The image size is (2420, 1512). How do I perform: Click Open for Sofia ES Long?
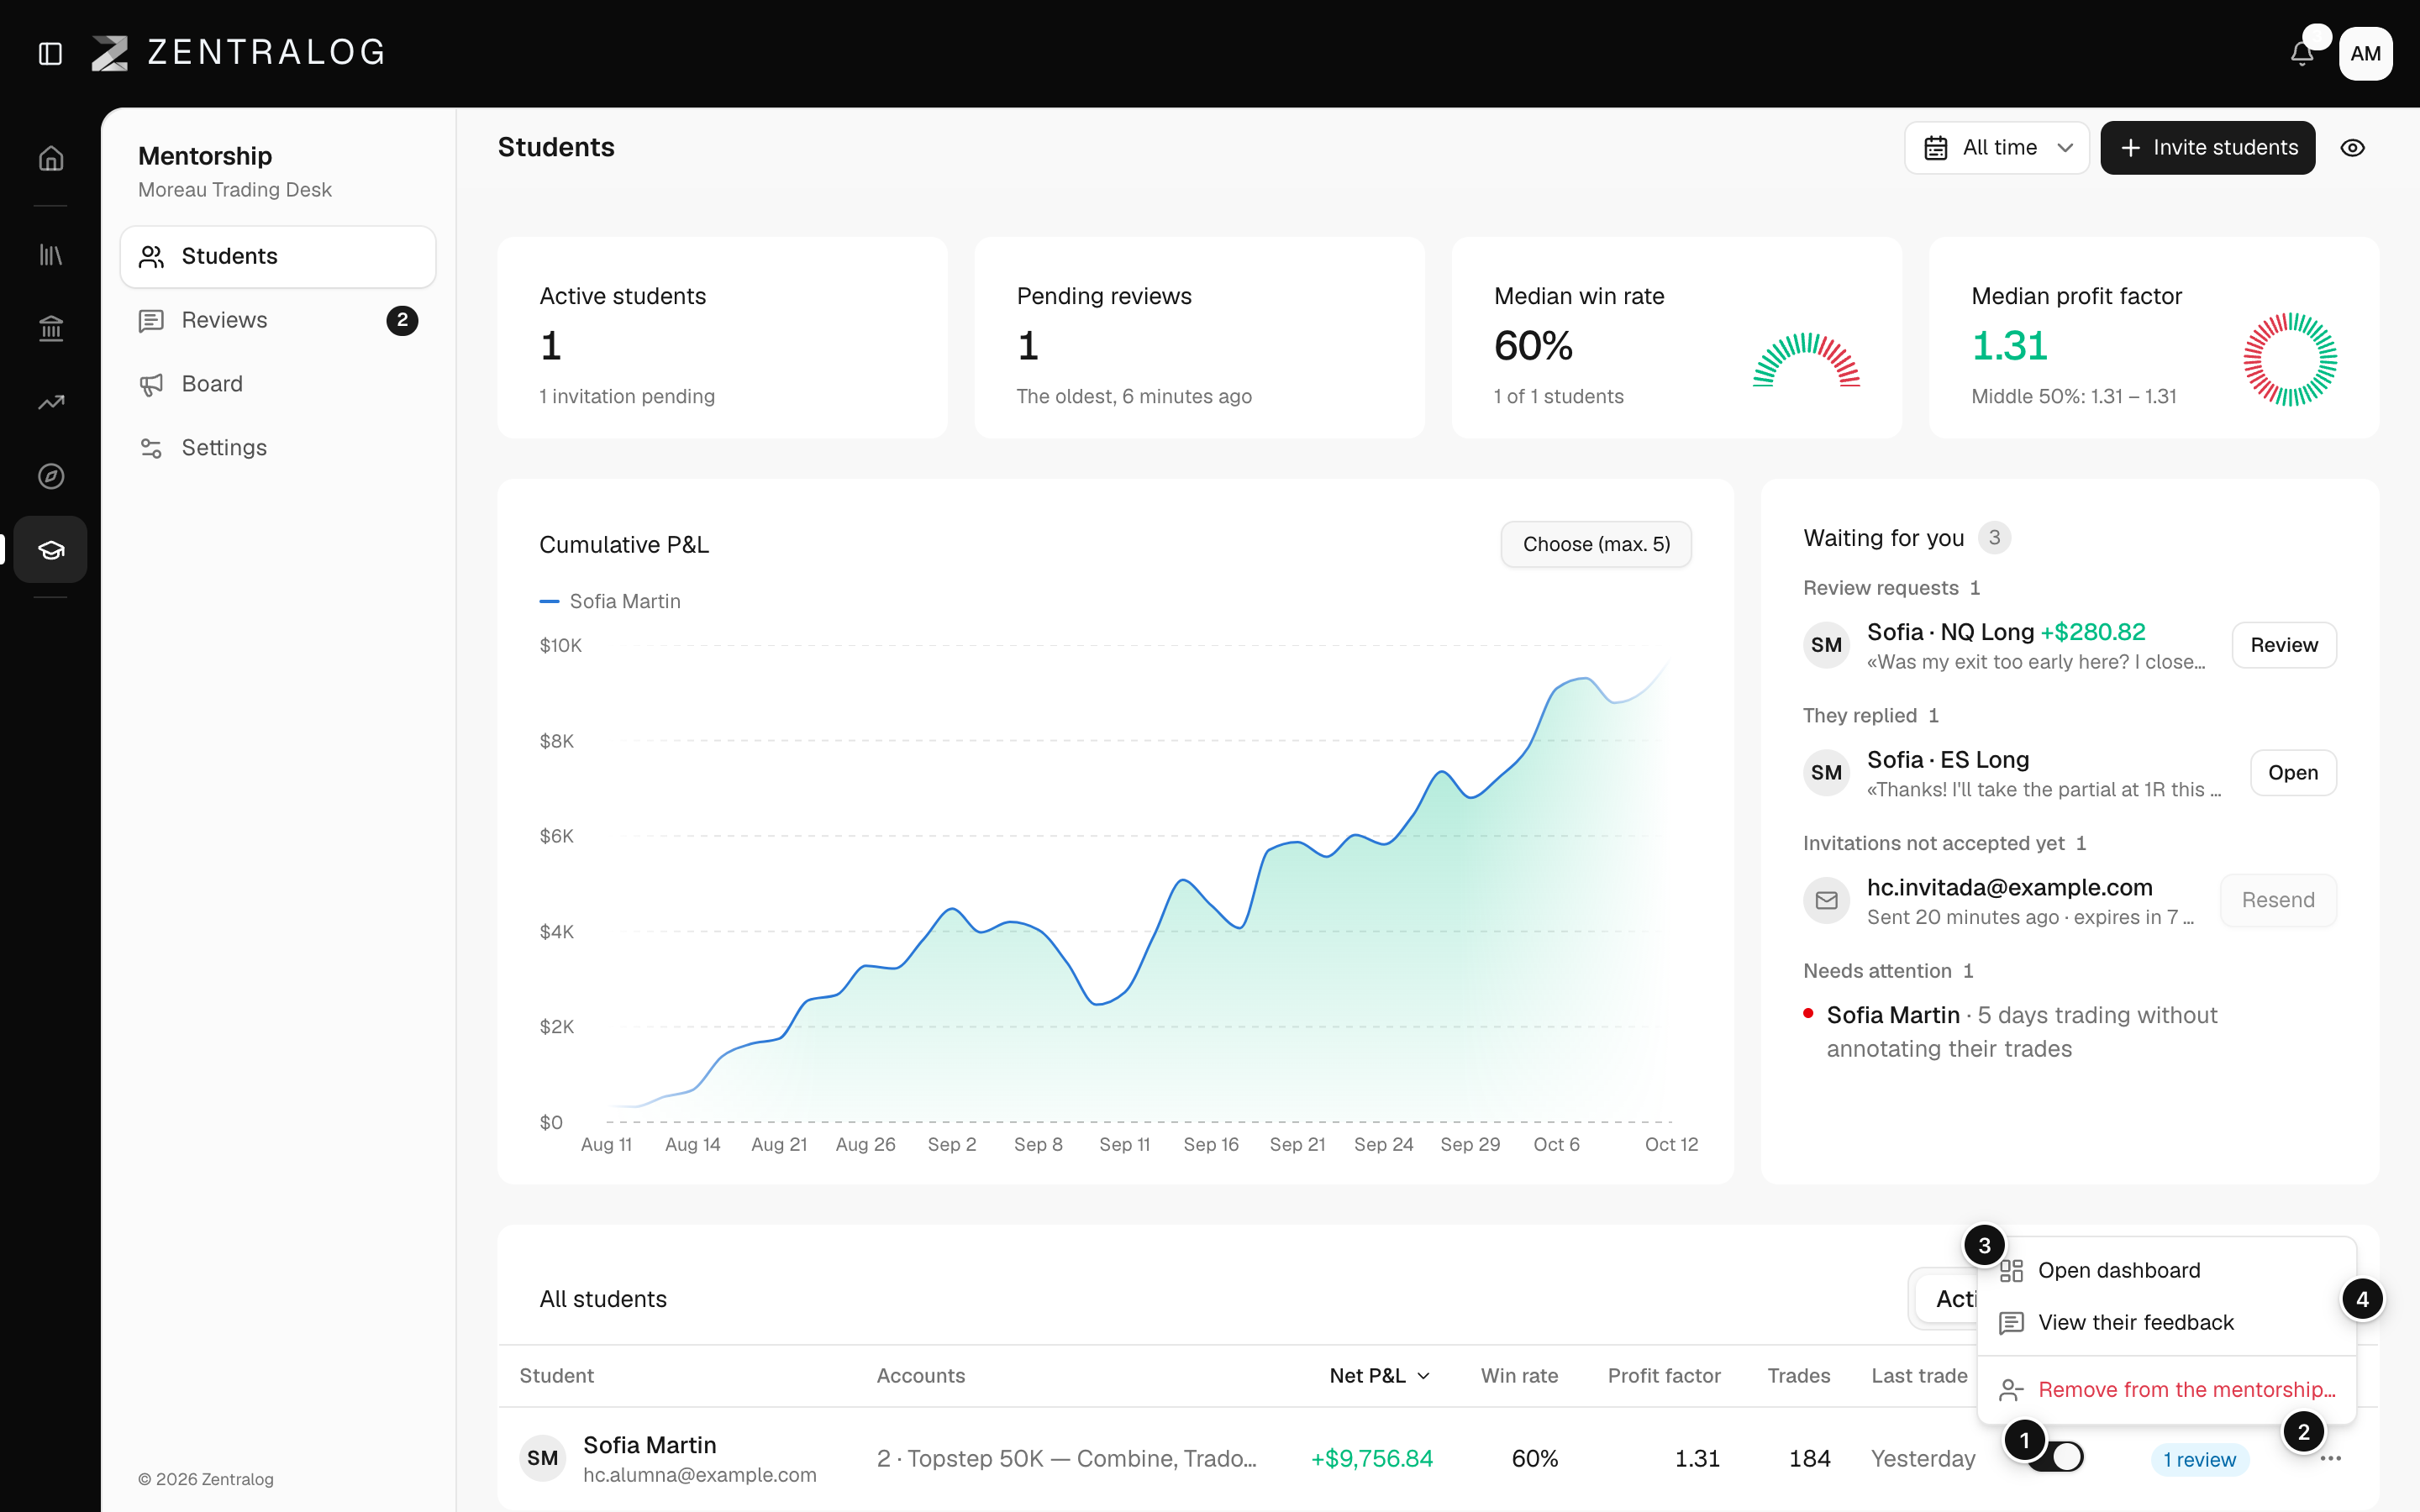(x=2293, y=772)
